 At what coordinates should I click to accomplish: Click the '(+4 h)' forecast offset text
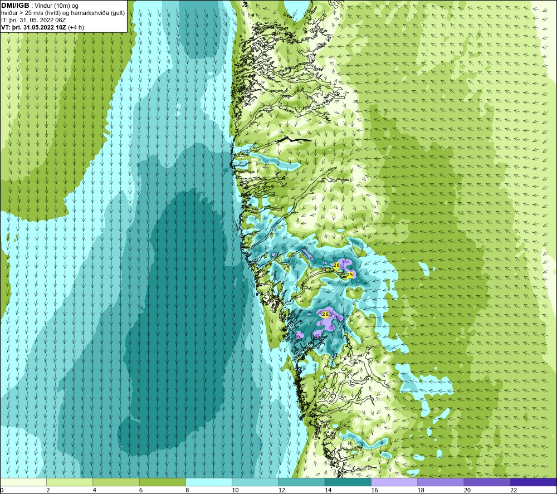(x=76, y=27)
